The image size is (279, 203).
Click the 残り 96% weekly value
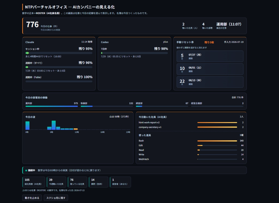[x=86, y=63]
